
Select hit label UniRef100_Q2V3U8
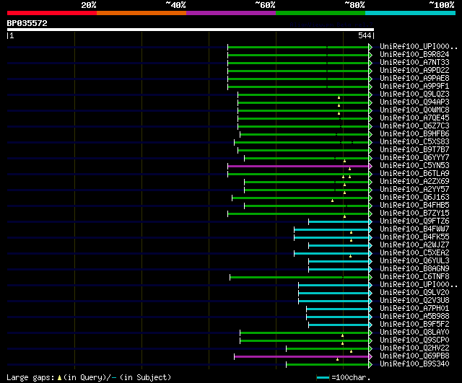[414, 301]
